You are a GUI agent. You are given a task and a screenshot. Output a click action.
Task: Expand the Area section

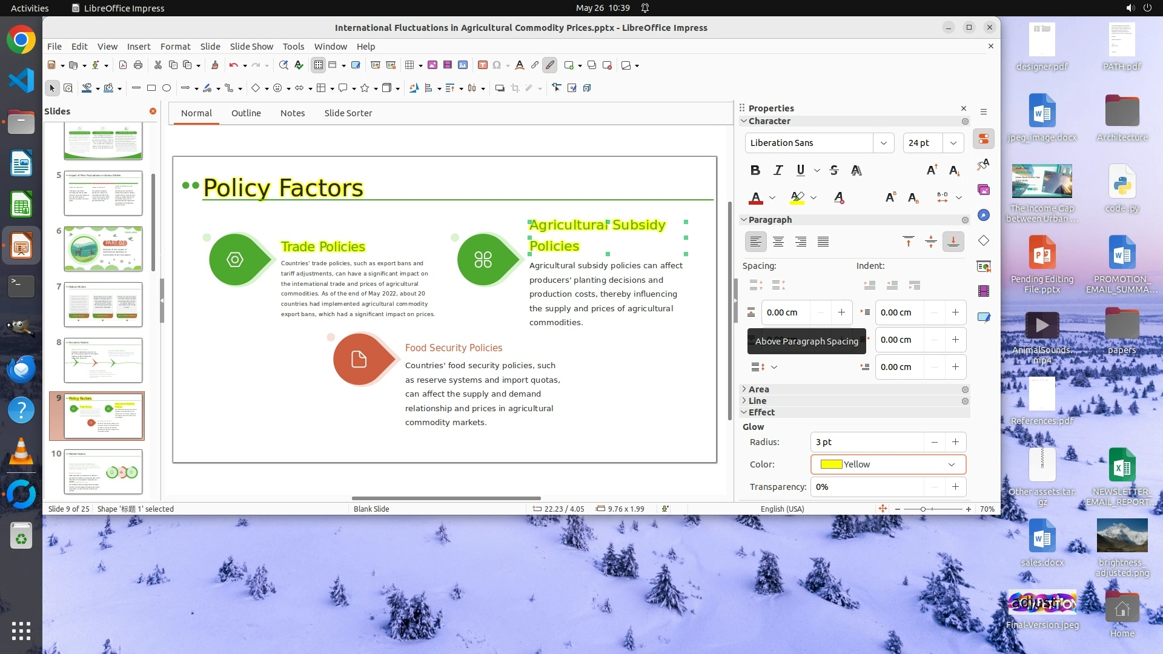pyautogui.click(x=758, y=389)
